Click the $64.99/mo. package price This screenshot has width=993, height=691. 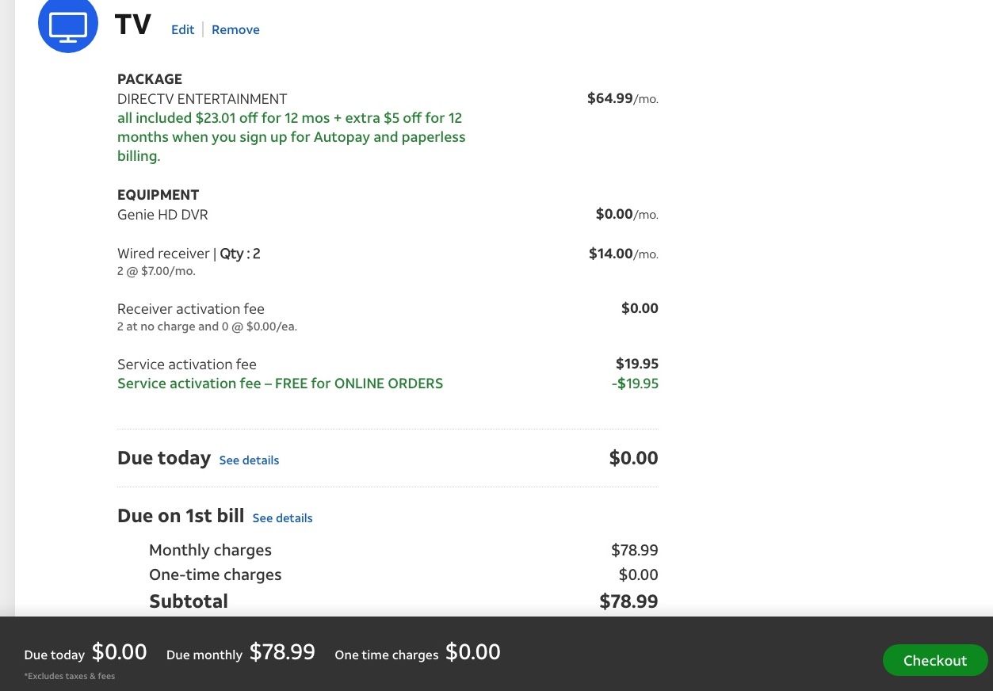623,99
